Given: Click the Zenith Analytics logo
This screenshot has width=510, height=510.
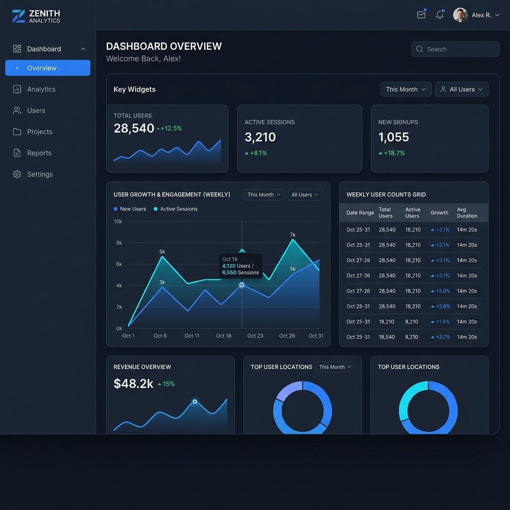Looking at the screenshot, I should (x=36, y=16).
